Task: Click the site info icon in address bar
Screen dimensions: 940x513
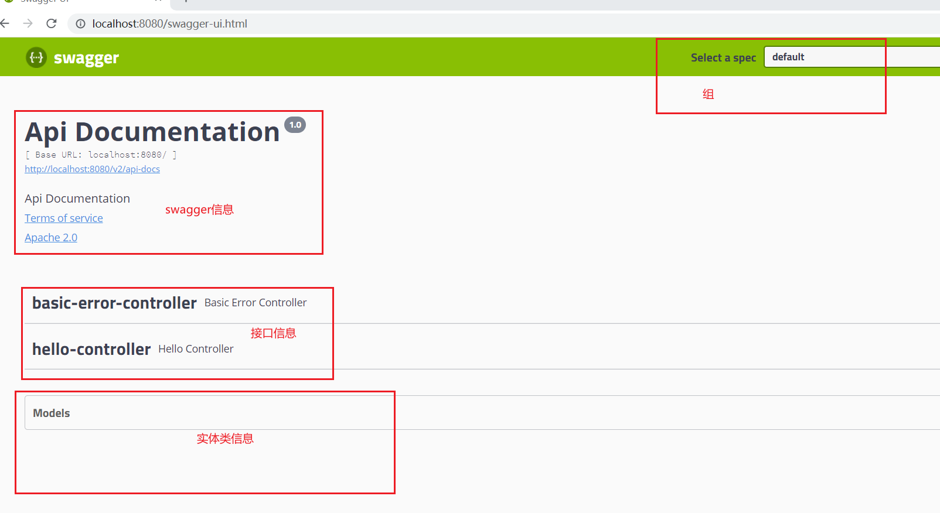Action: click(80, 24)
